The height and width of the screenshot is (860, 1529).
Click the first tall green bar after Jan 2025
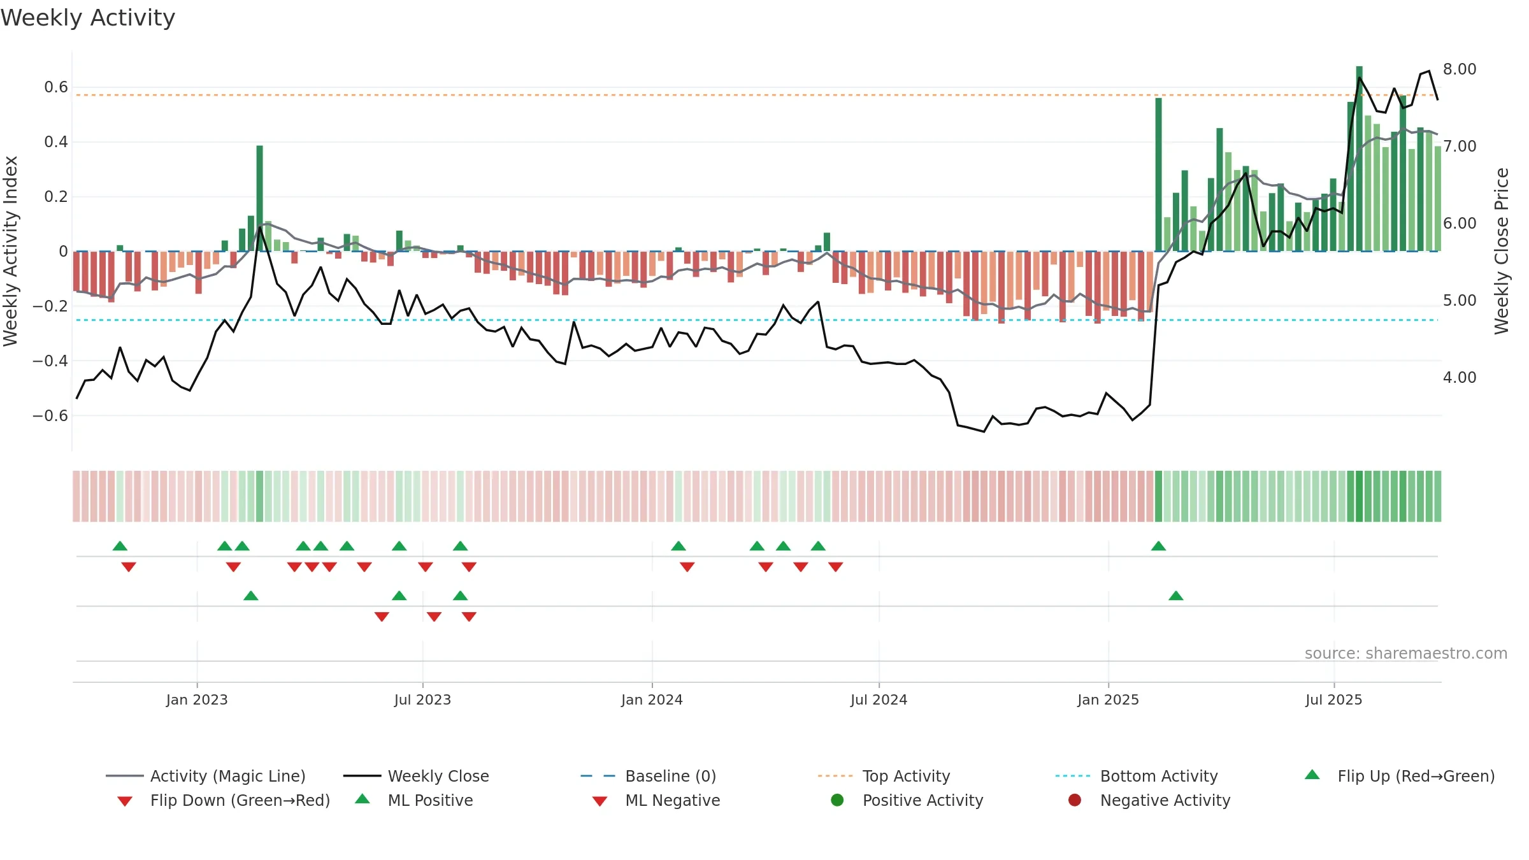1159,175
